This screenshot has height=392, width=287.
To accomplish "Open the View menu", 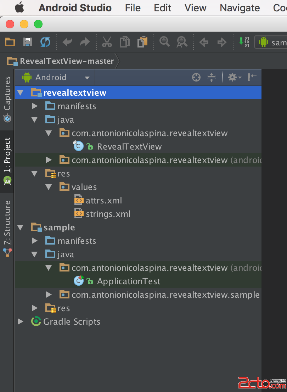I will (196, 8).
